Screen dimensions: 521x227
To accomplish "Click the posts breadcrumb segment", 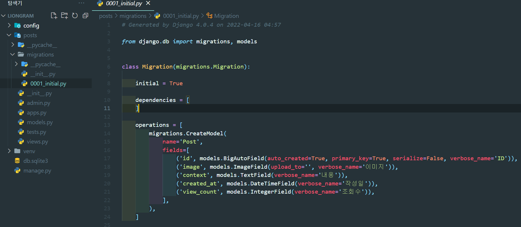I will [106, 16].
